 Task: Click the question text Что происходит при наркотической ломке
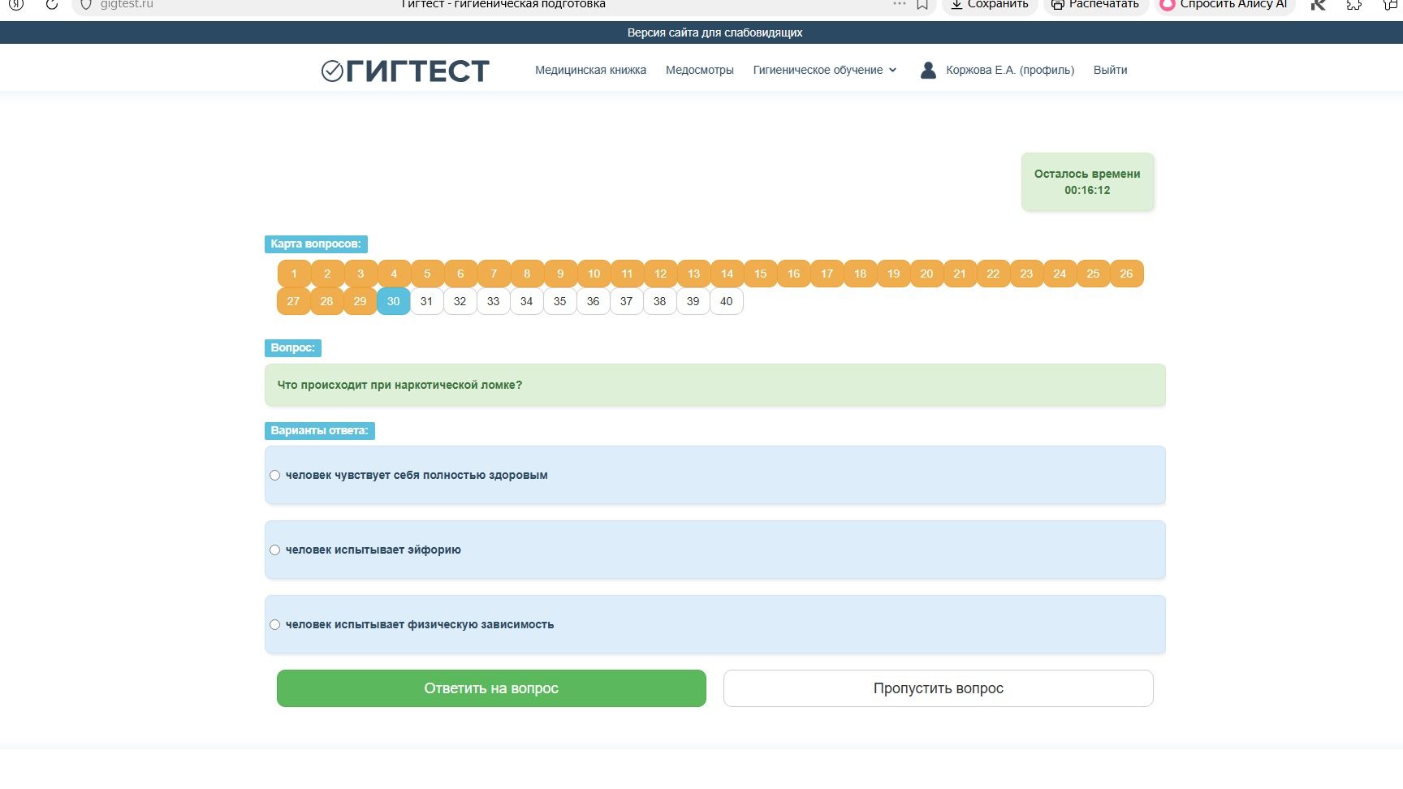pyautogui.click(x=399, y=385)
